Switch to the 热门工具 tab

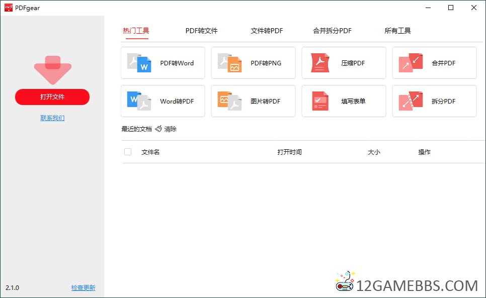(136, 31)
